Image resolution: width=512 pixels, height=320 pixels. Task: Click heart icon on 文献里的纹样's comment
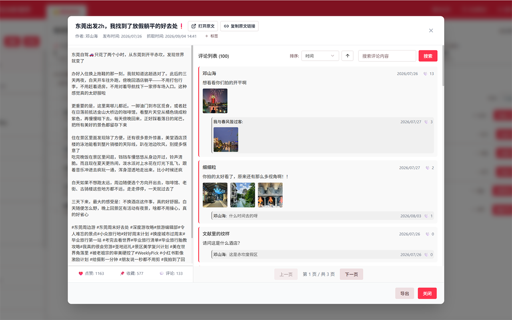428,234
